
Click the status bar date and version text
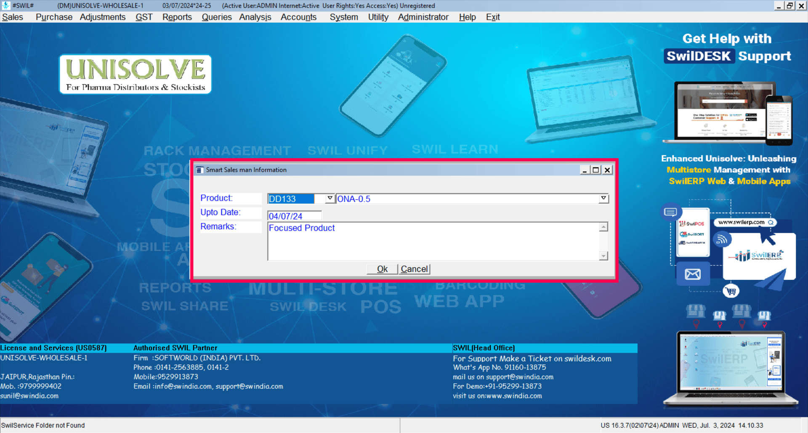tap(682, 425)
